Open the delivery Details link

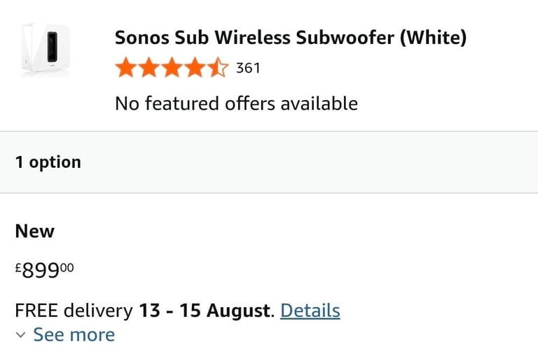(x=310, y=311)
